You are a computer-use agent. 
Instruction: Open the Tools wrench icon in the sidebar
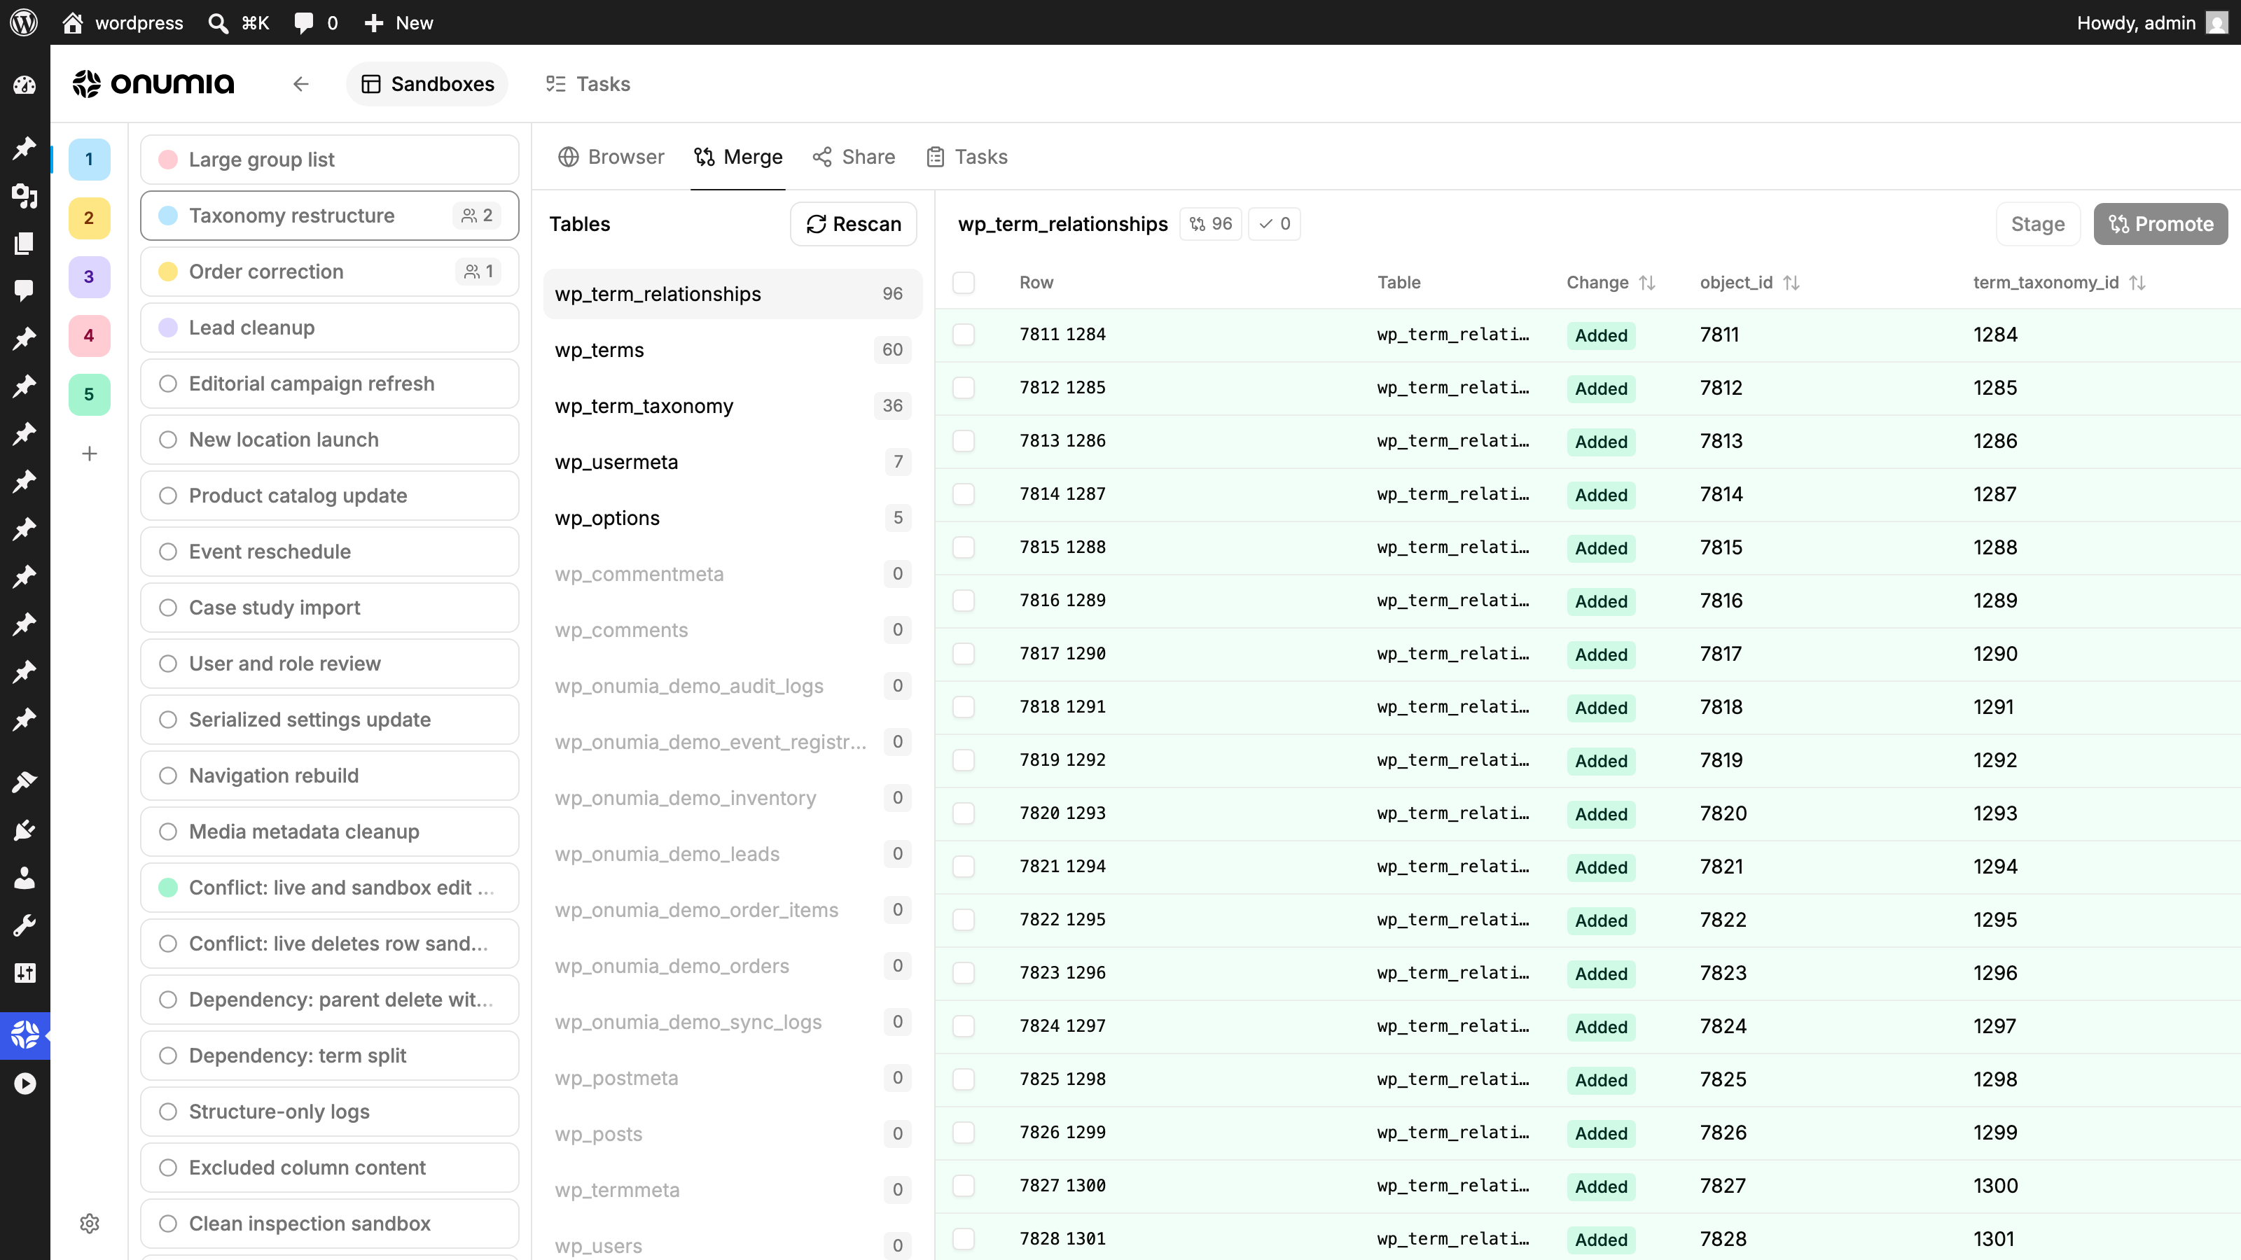click(25, 925)
